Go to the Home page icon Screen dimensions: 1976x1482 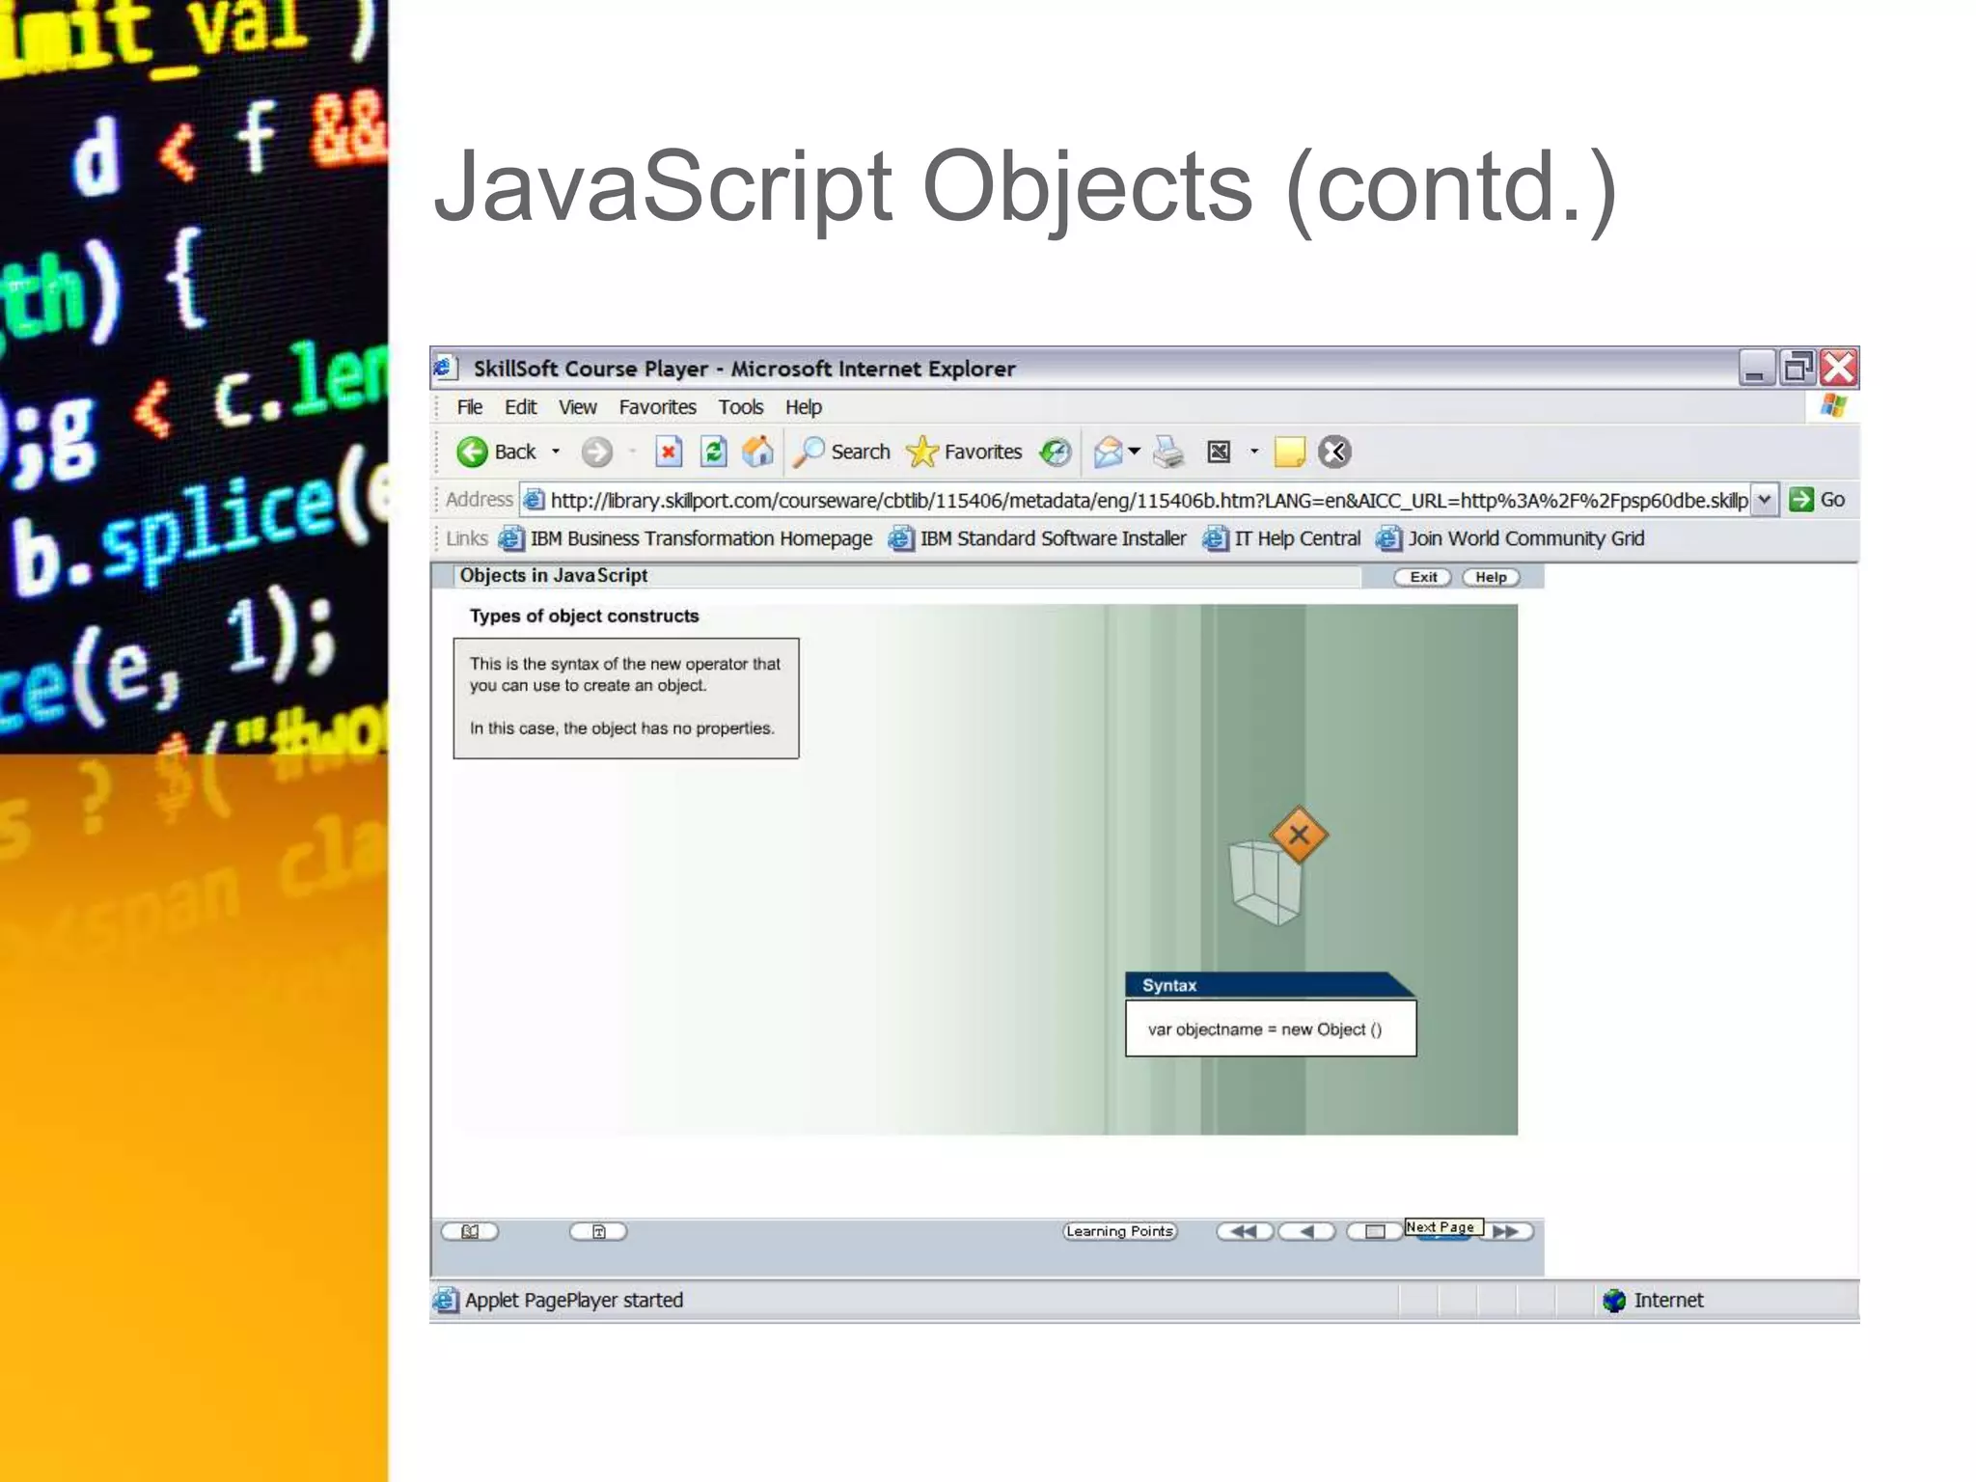tap(758, 452)
